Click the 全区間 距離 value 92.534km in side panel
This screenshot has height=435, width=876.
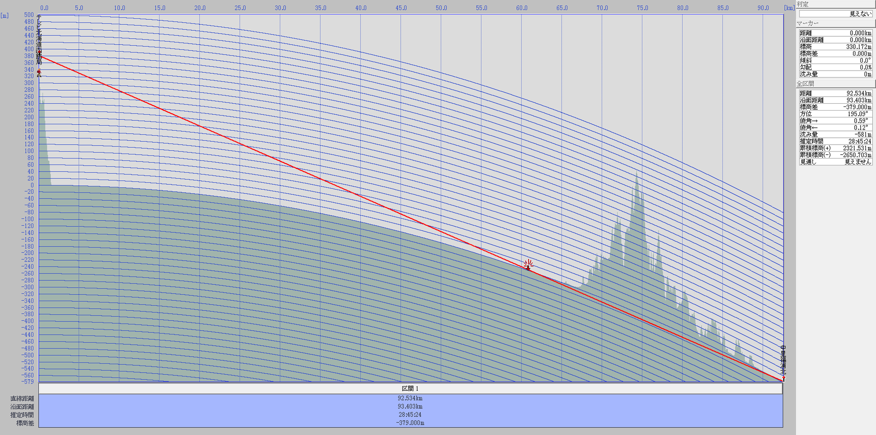859,94
